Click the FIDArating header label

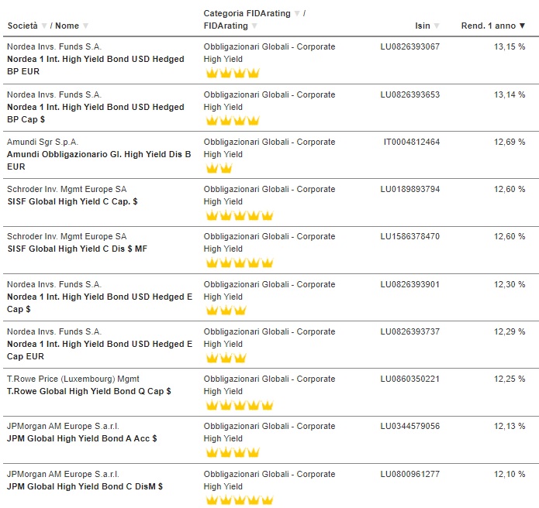point(226,26)
